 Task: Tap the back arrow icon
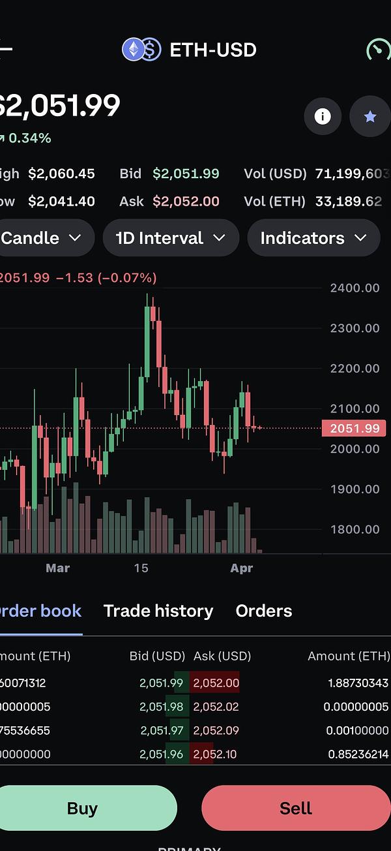pyautogui.click(x=5, y=50)
